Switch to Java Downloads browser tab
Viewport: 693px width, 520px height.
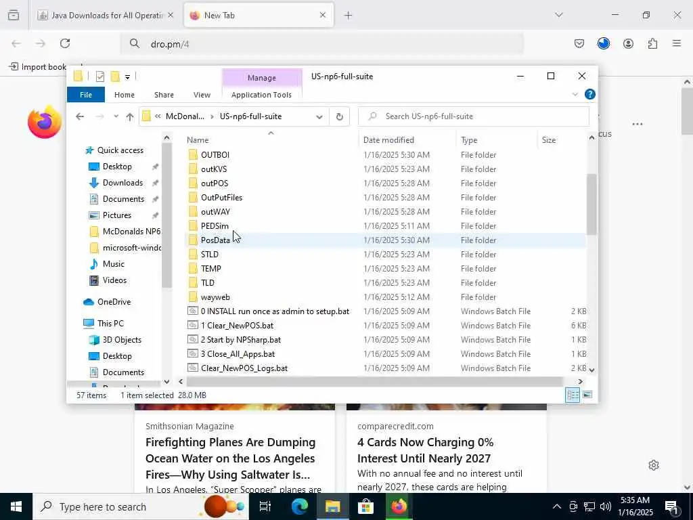(x=106, y=16)
